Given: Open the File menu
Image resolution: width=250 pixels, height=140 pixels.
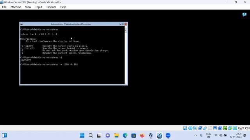Looking at the screenshot, I should click(4, 7).
